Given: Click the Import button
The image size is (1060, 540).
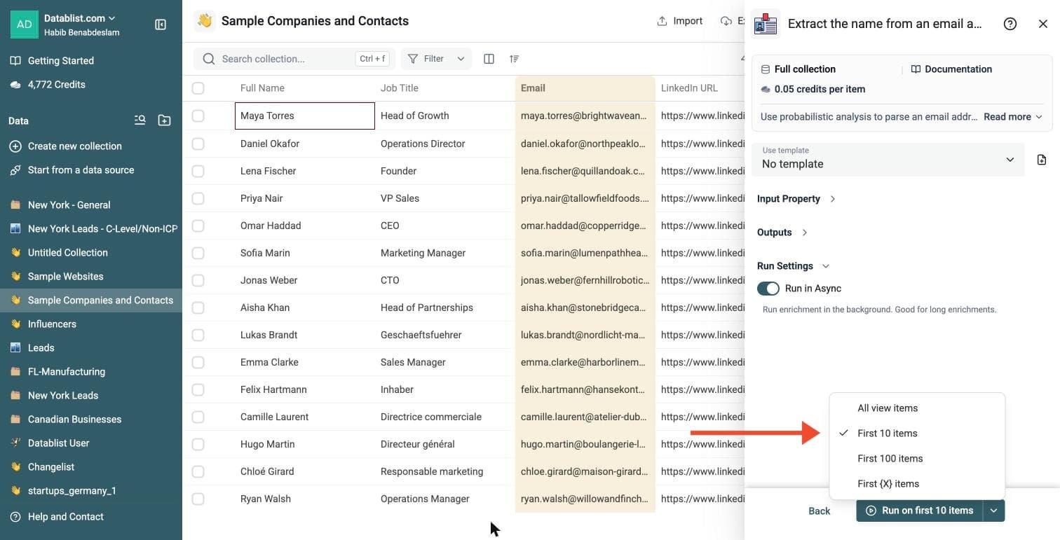Looking at the screenshot, I should [679, 21].
